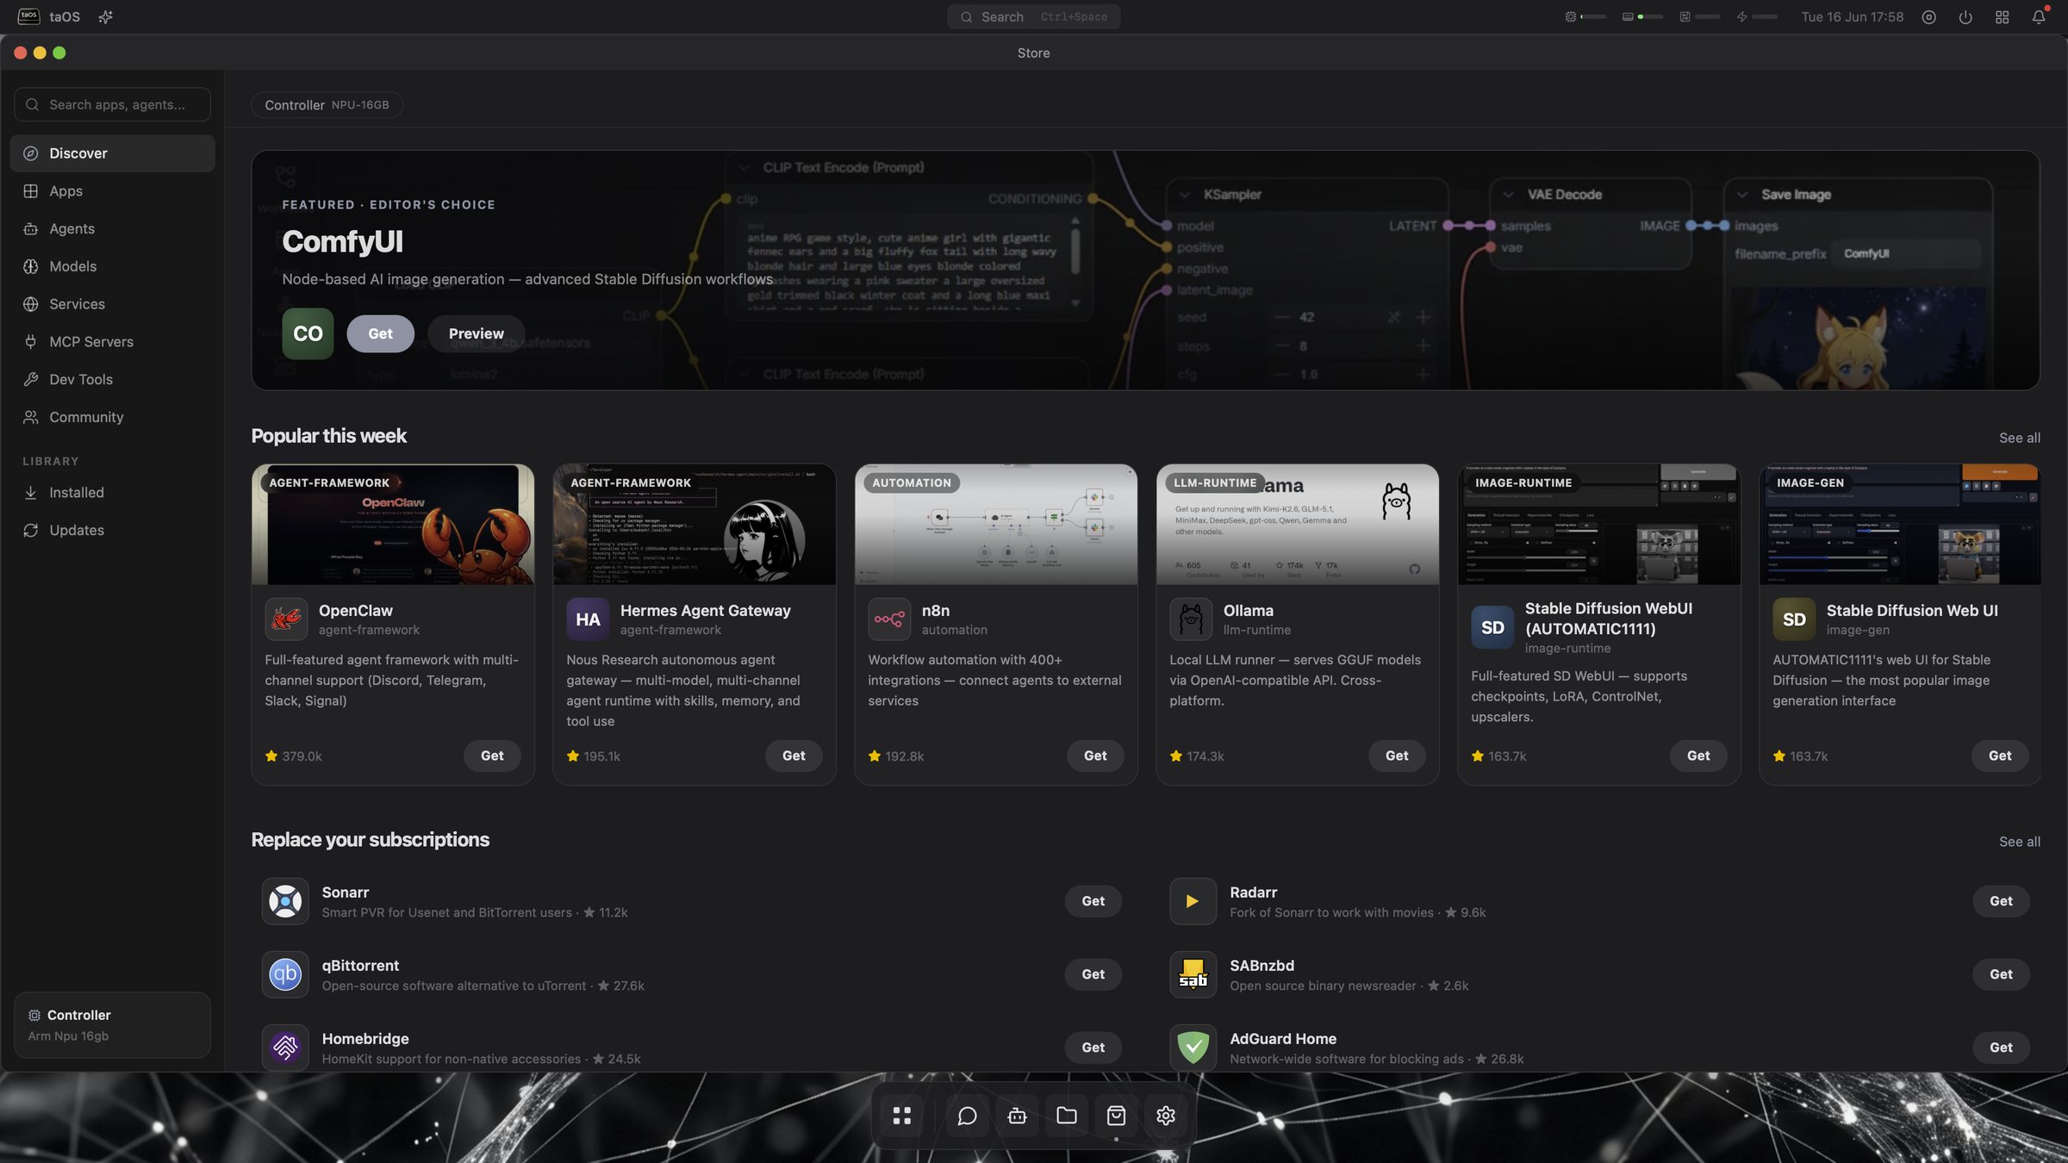Click the Hermes Agent Gateway HA icon

click(x=588, y=619)
